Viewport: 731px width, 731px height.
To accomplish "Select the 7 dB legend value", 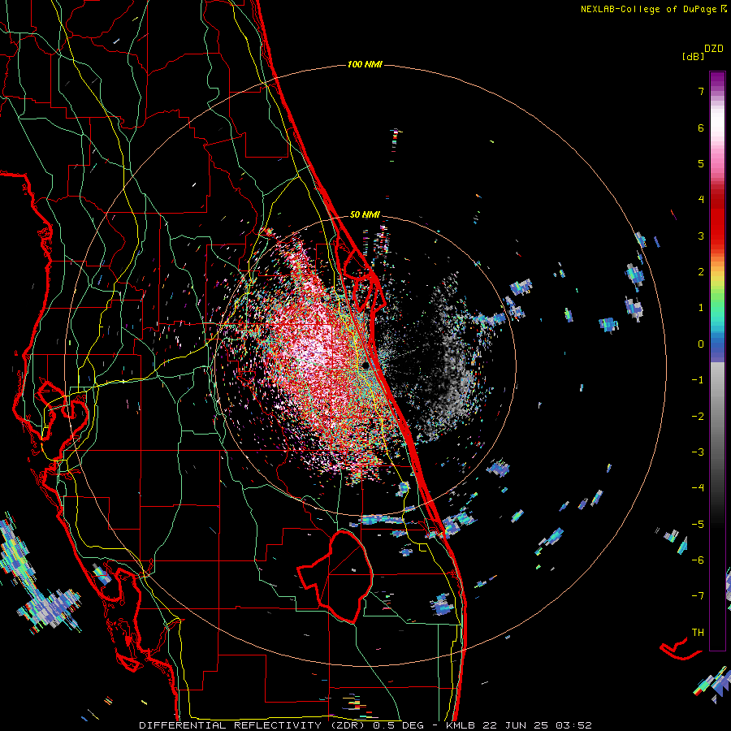I will tap(701, 91).
